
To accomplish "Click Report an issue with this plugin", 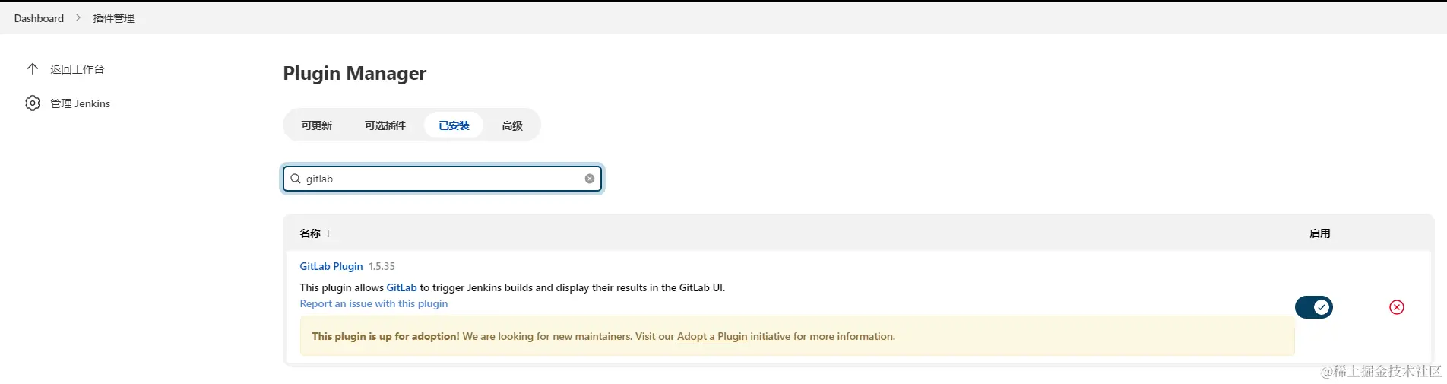I will click(373, 303).
